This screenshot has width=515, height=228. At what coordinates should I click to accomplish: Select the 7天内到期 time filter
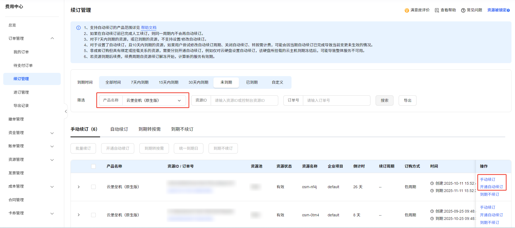point(140,82)
